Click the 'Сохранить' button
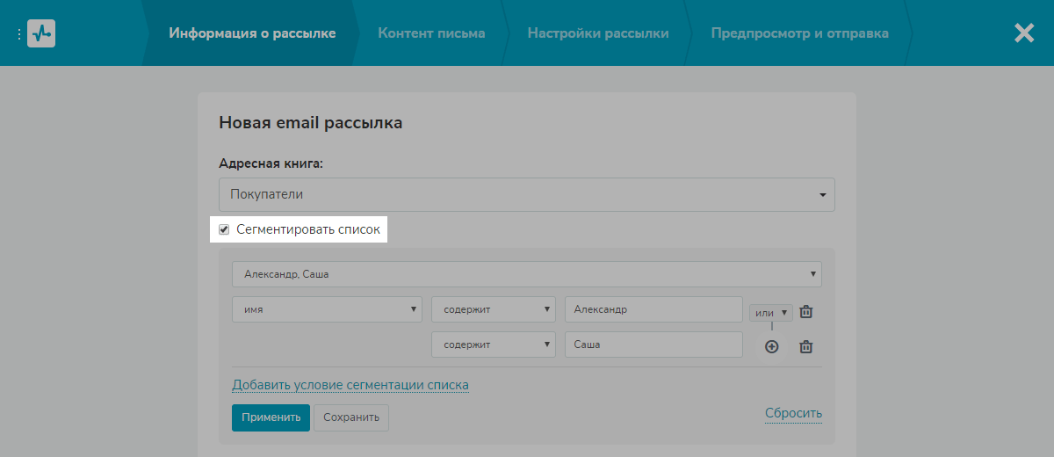1054x457 pixels. pos(350,417)
